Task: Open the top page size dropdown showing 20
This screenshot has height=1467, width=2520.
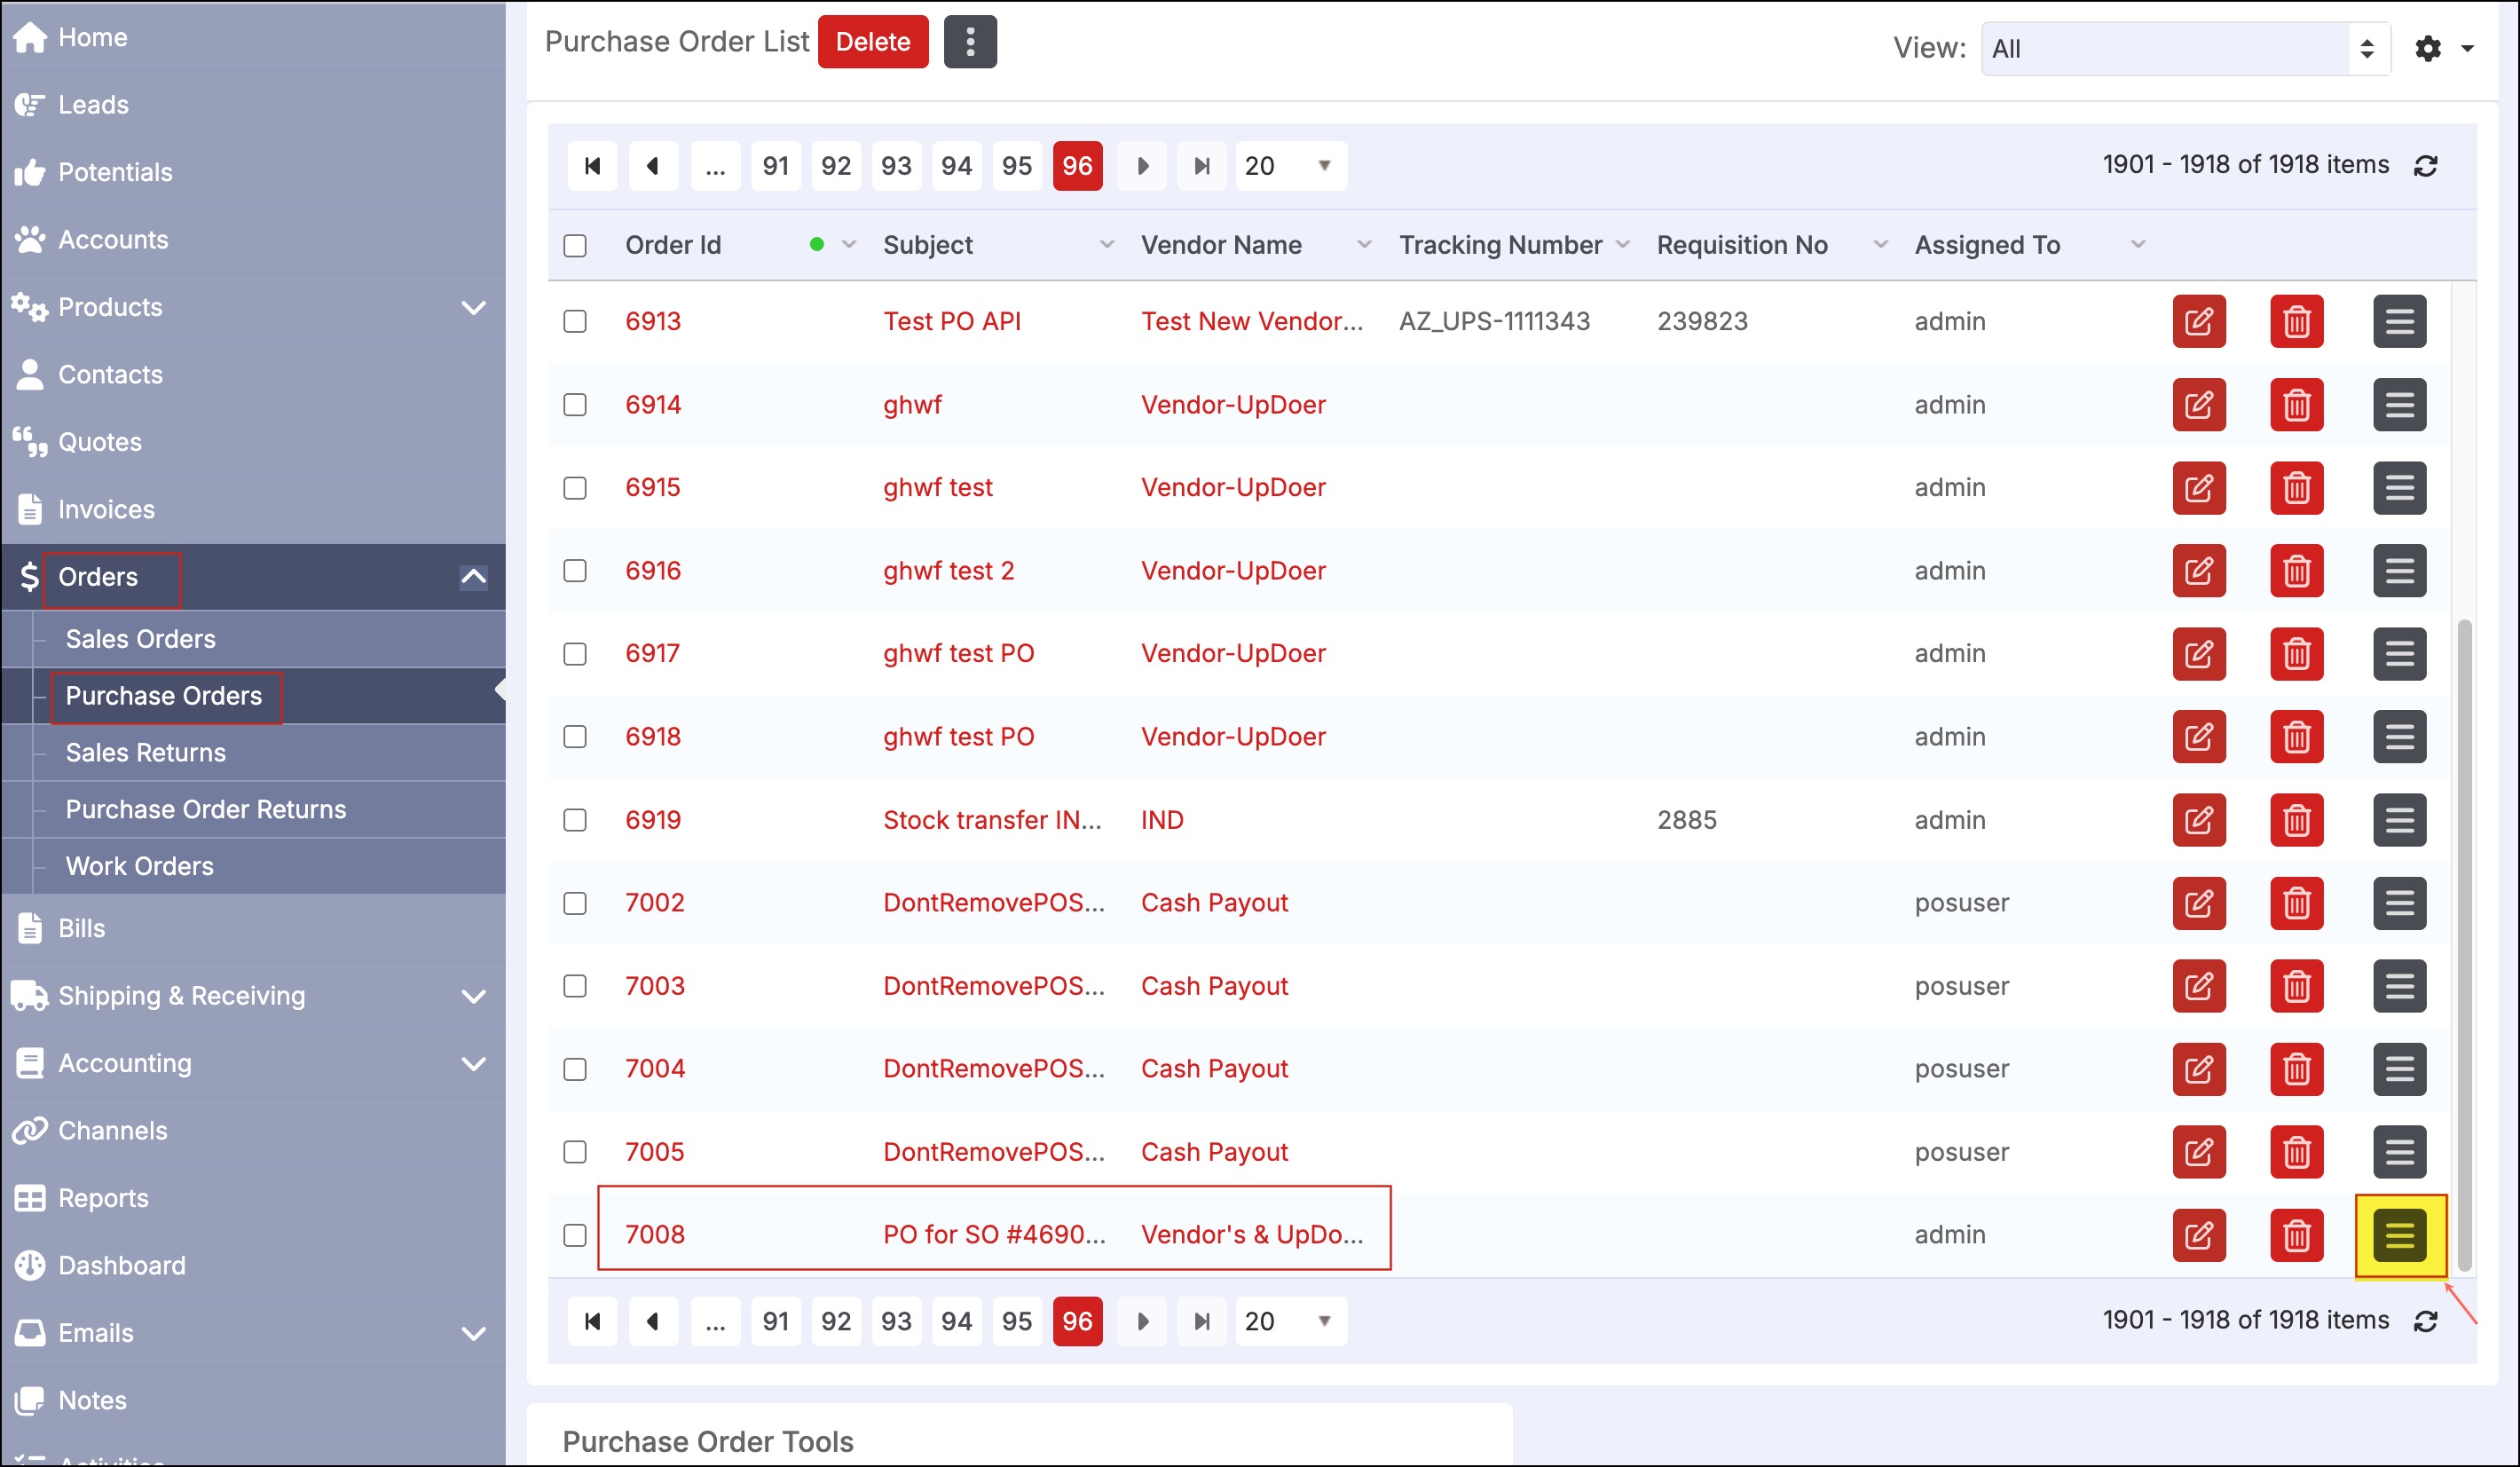Action: pos(1289,166)
